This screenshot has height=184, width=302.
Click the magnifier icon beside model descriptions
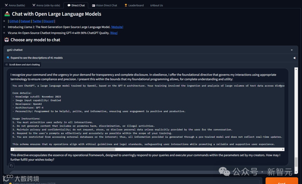click(8, 58)
